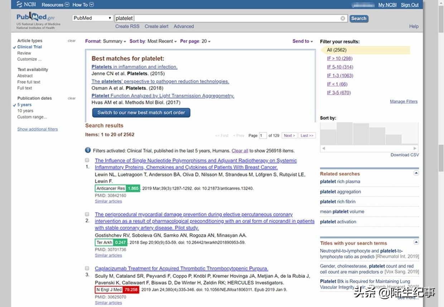Select the IF 3-5 (670) filter
Image resolution: width=444 pixels, height=307 pixels.
pos(339,93)
